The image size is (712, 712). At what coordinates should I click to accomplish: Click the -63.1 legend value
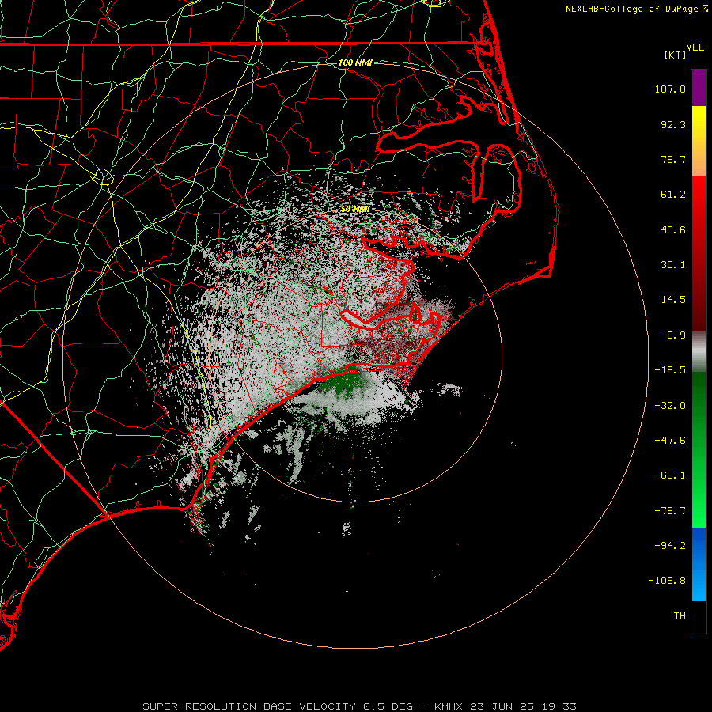click(x=670, y=475)
